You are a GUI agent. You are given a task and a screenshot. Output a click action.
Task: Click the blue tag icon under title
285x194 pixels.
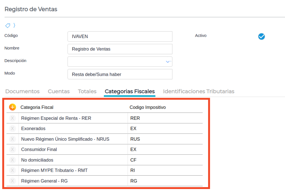point(8,26)
